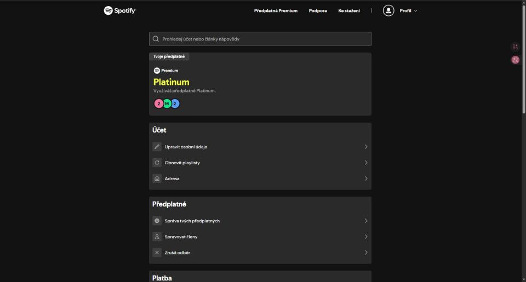The image size is (526, 282).
Task: Open the Adresa setting
Action: point(260,179)
